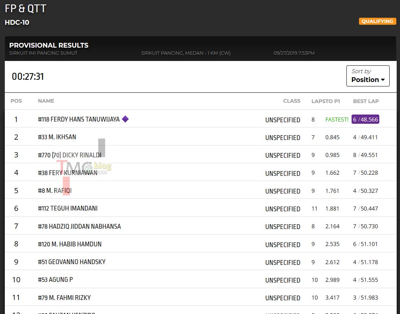The height and width of the screenshot is (314, 400).
Task: Click the BEST LAP column header
Action: tap(366, 101)
